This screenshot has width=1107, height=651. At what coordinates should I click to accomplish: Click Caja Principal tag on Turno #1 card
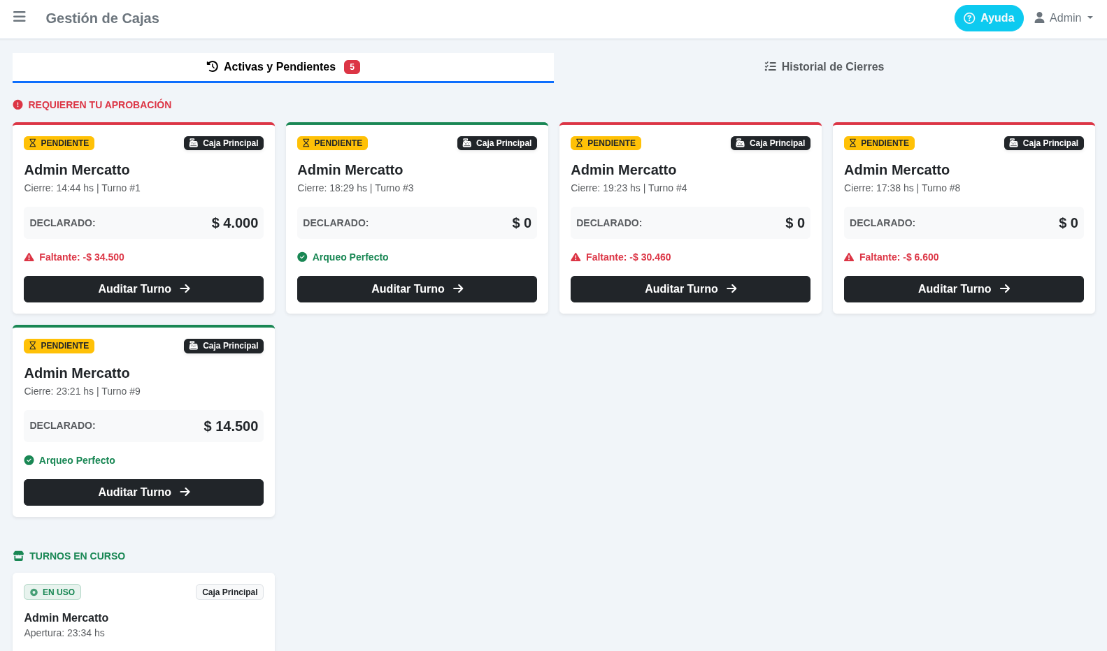point(224,143)
